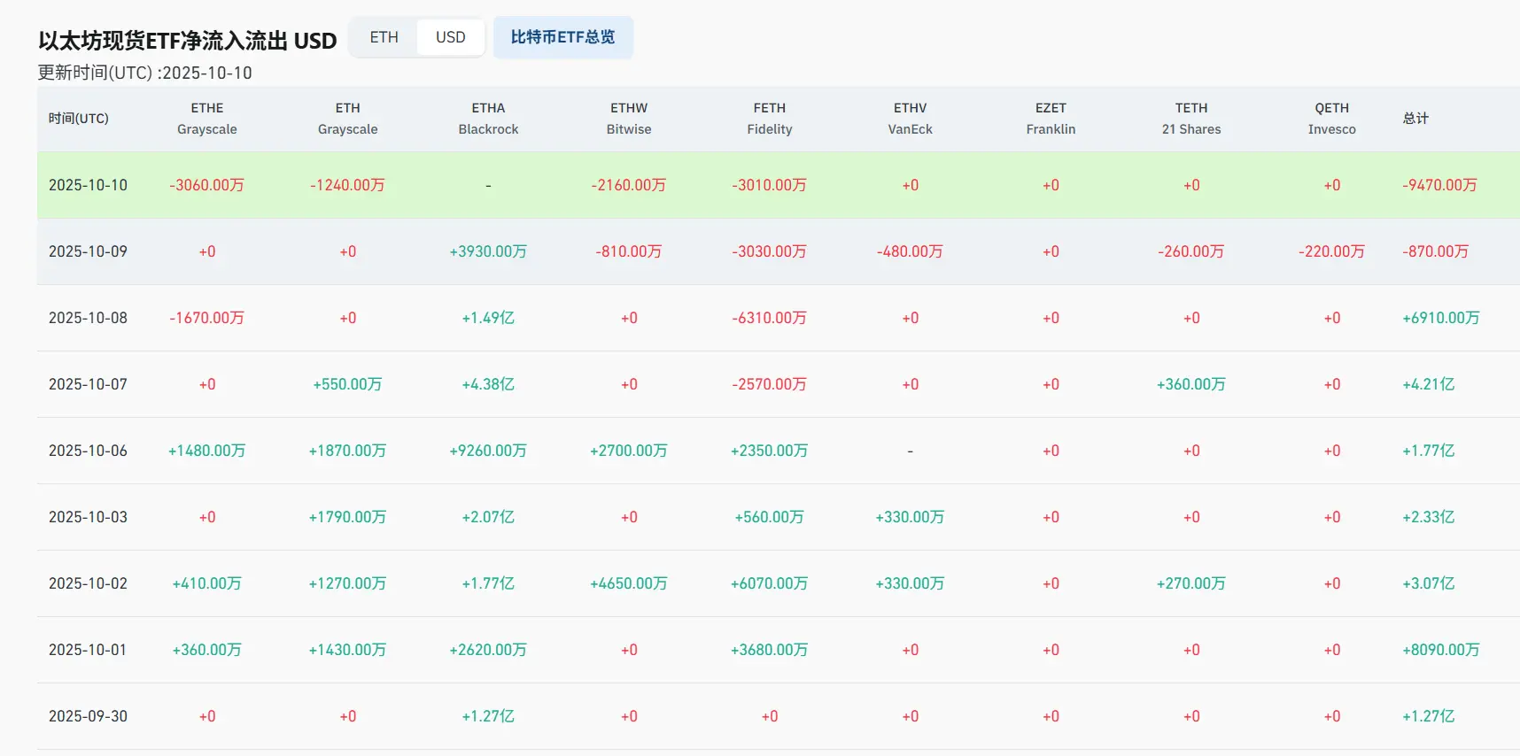
Task: Select the EZET Franklin column header
Action: click(1051, 119)
